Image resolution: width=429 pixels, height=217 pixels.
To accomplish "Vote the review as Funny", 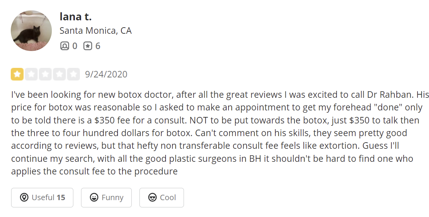I will [x=106, y=197].
